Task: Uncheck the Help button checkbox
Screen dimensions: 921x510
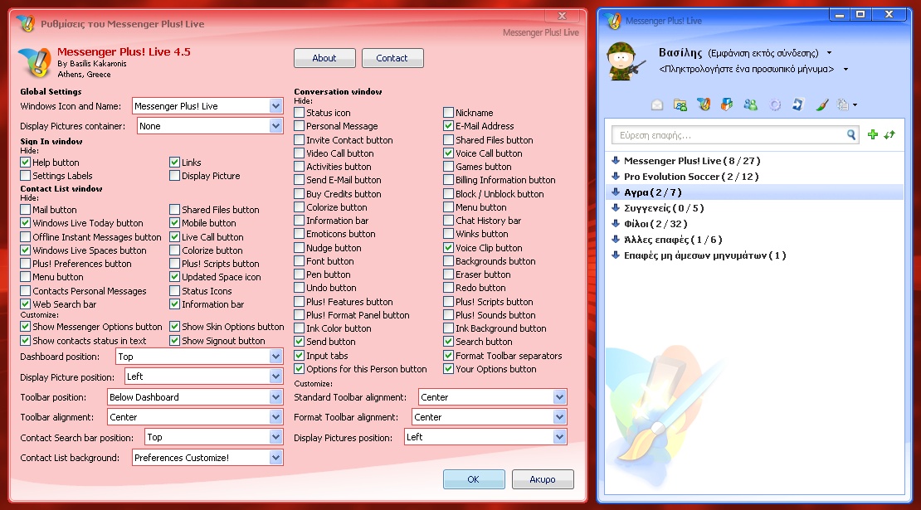Action: pyautogui.click(x=25, y=163)
